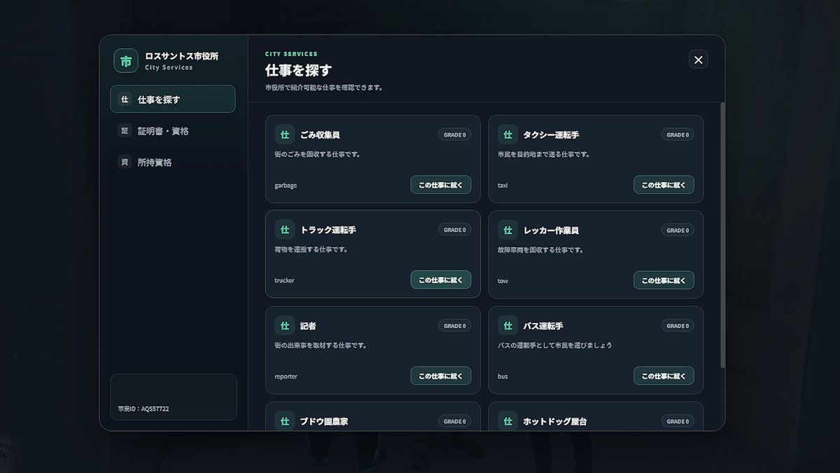Click GRADE 0 badge on トラック運転手 card

click(454, 230)
